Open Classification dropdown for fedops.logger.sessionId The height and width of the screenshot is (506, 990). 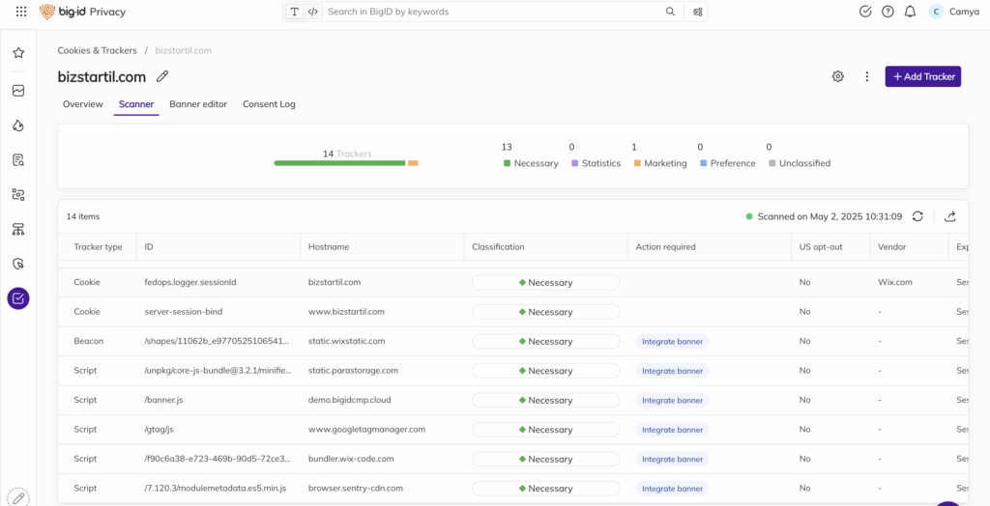click(x=545, y=283)
